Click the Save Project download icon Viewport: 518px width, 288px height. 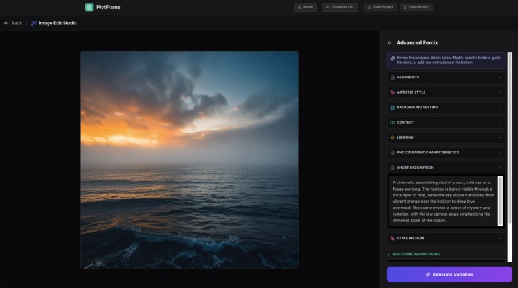click(x=370, y=7)
